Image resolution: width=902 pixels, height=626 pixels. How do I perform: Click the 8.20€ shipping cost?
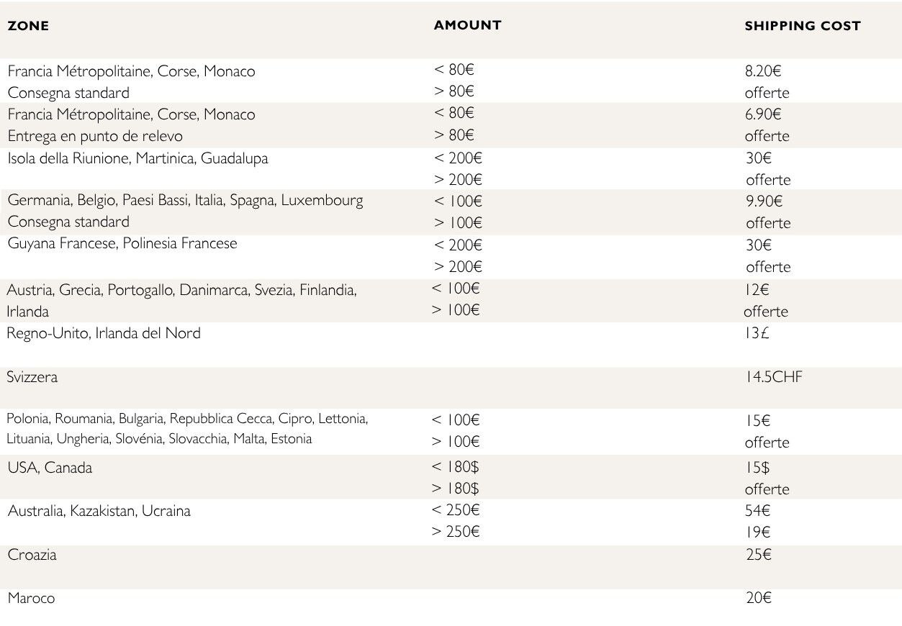763,71
